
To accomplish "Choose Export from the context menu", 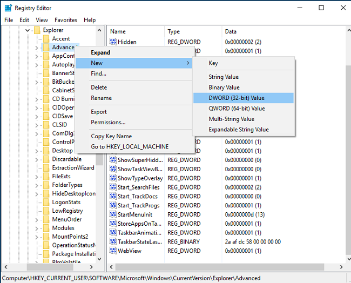I will pyautogui.click(x=99, y=112).
